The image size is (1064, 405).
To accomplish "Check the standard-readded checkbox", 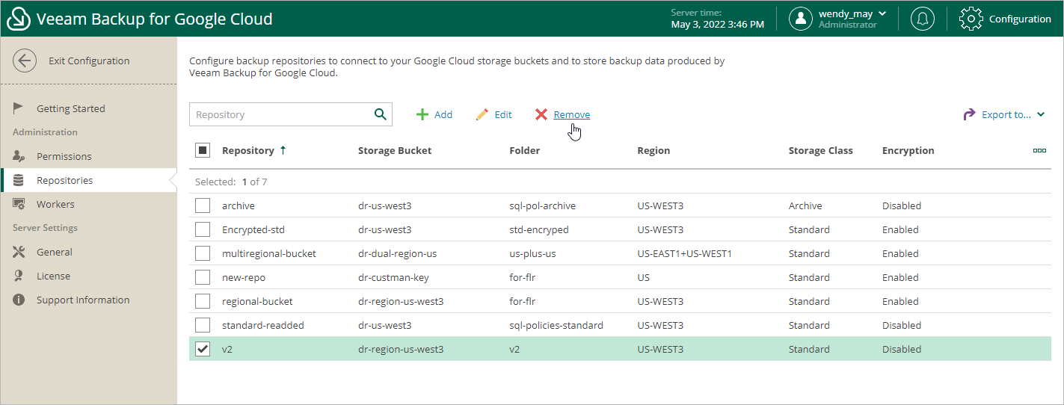I will [x=203, y=325].
